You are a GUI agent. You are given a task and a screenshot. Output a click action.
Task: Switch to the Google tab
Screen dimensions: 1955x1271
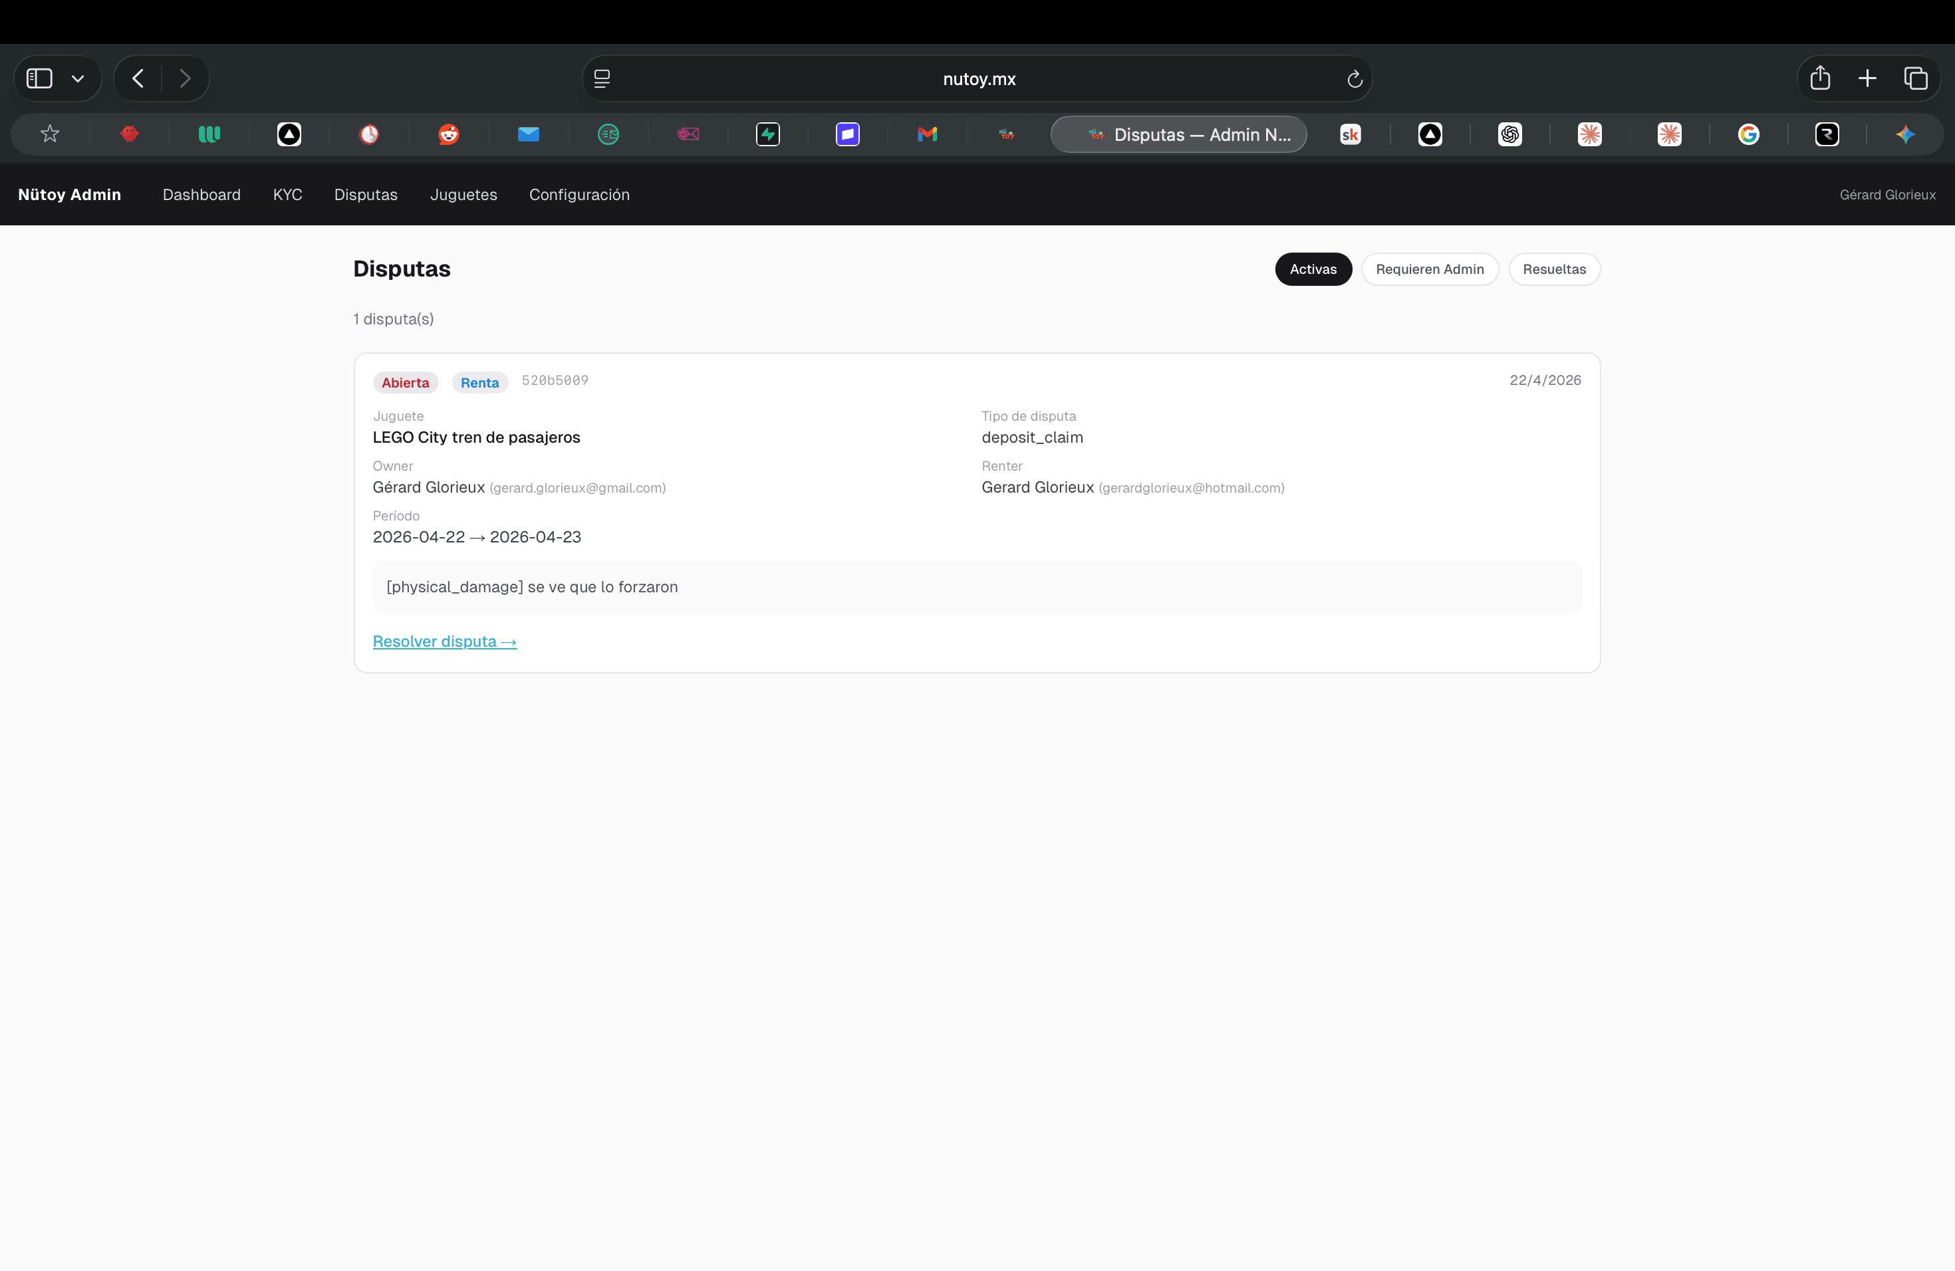tap(1748, 134)
